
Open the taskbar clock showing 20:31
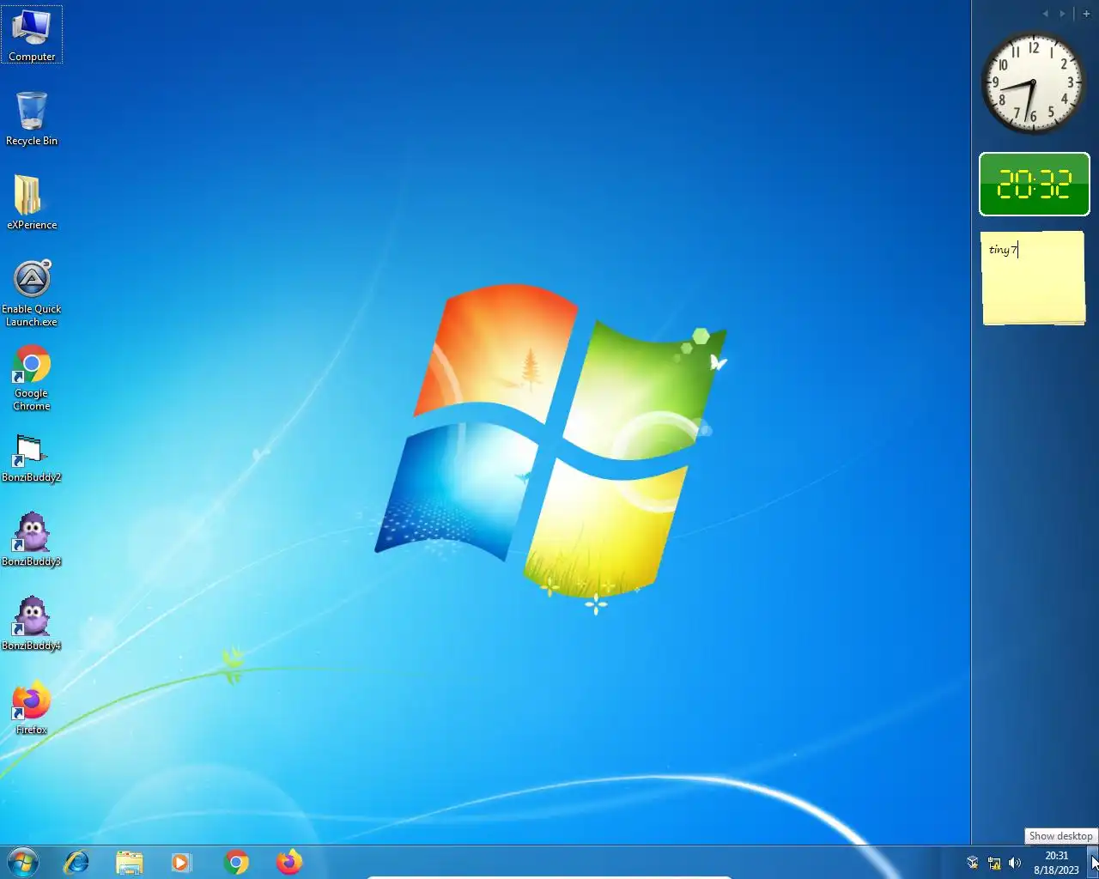pyautogui.click(x=1056, y=863)
